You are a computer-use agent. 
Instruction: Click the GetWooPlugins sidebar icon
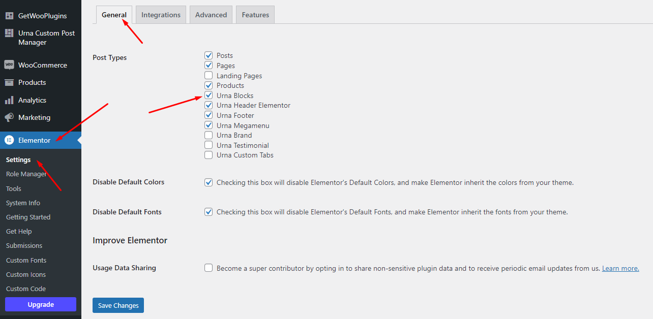[9, 16]
